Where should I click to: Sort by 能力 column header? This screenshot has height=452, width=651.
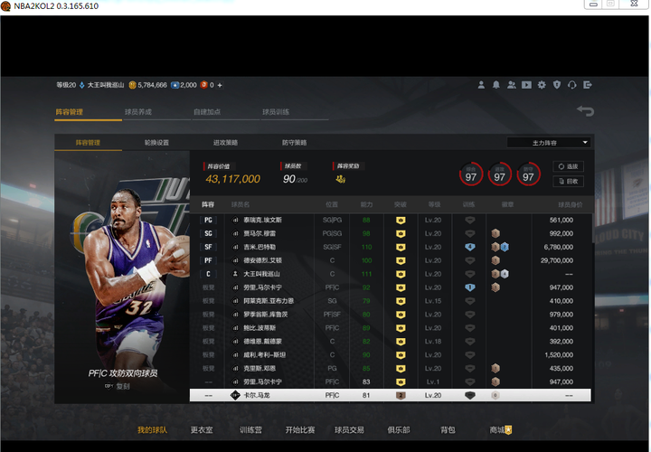[366, 204]
